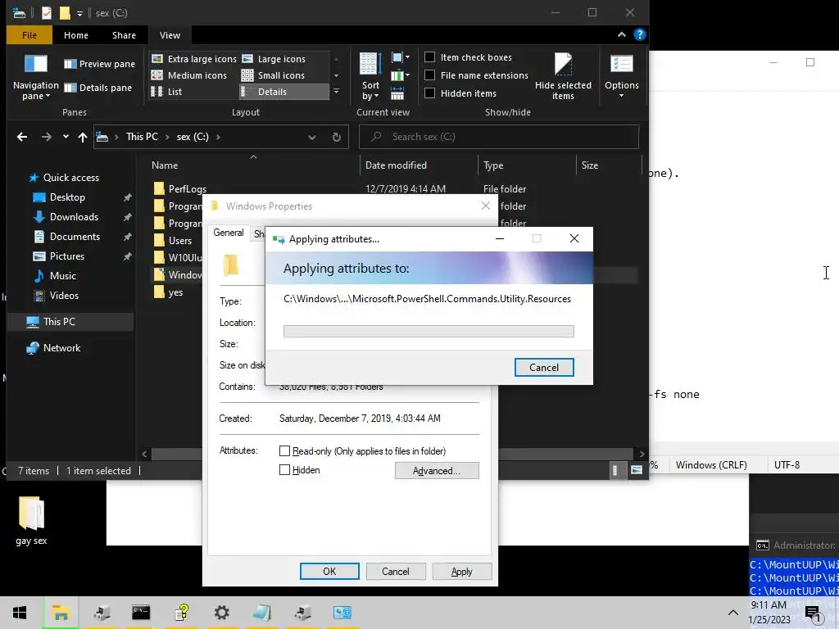Open File Explorer from the taskbar
Viewport: 839px width, 629px height.
(x=61, y=613)
